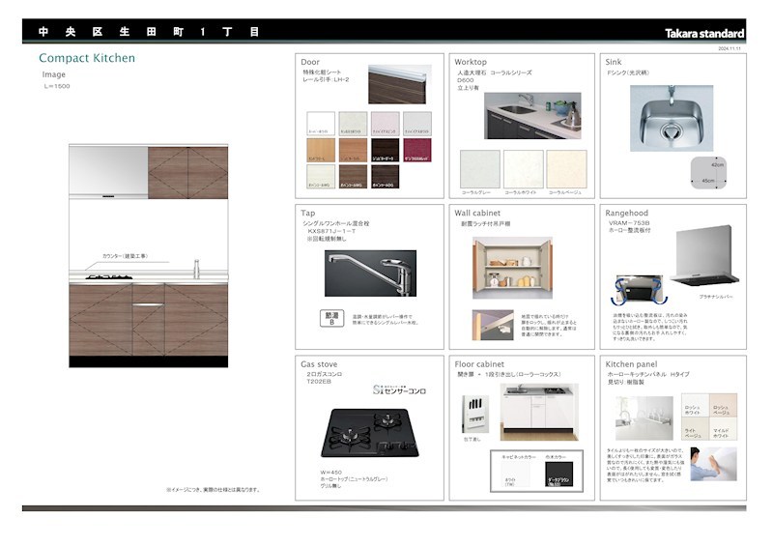Click the kitchen elevation drawing

(149, 255)
